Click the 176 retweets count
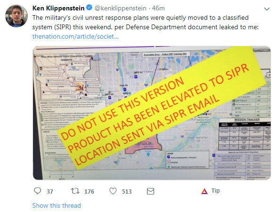Screen dimensions: 275x212 [89, 191]
